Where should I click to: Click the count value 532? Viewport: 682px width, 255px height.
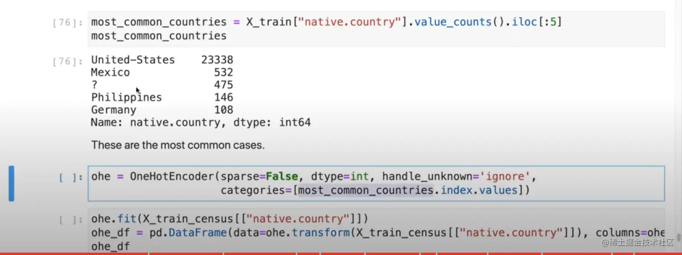click(x=224, y=72)
